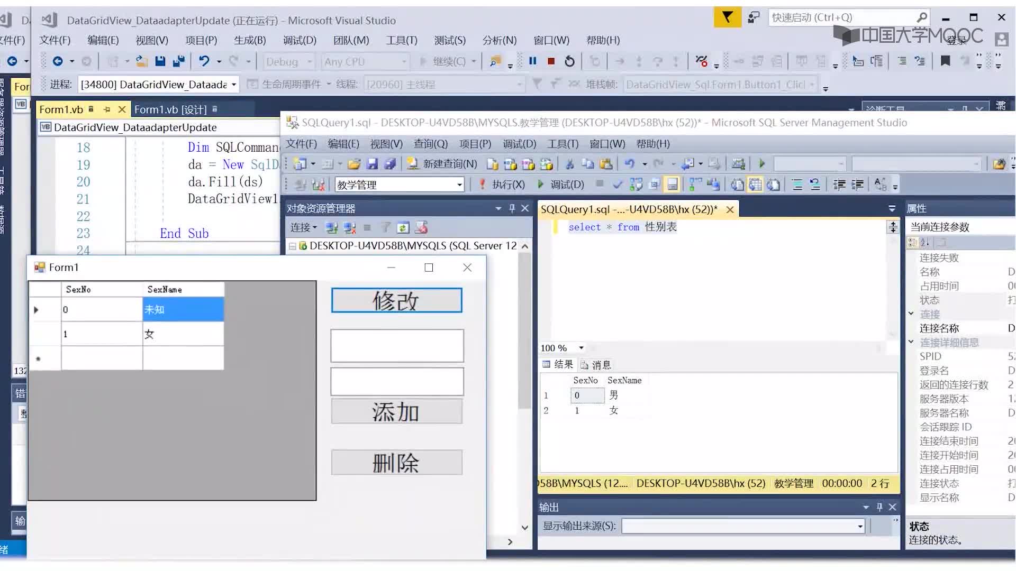The width and height of the screenshot is (1016, 571).
Task: Navigate backward in Visual Studio toolbar
Action: 58,61
